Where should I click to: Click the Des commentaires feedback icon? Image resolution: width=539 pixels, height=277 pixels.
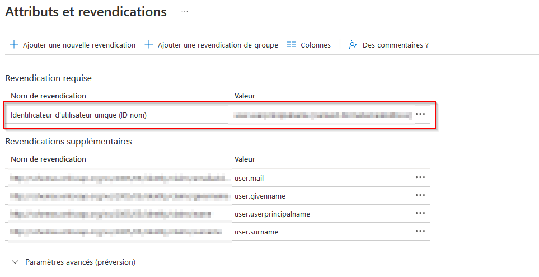click(x=354, y=45)
